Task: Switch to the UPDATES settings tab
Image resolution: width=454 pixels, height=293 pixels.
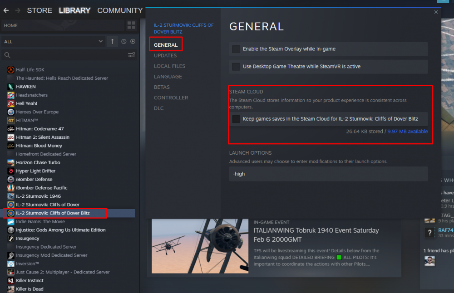Action: [x=165, y=55]
